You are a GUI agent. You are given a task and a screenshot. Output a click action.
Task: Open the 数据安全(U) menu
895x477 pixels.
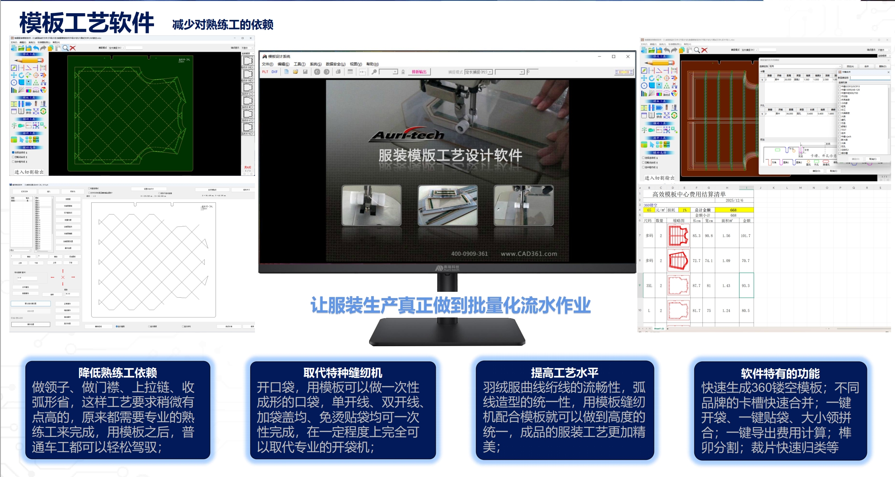[x=336, y=64]
